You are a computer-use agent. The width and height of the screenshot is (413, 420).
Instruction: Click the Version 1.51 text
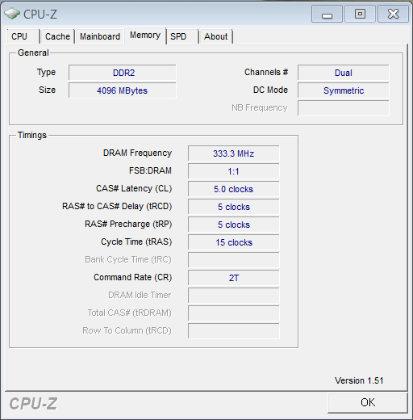(359, 380)
